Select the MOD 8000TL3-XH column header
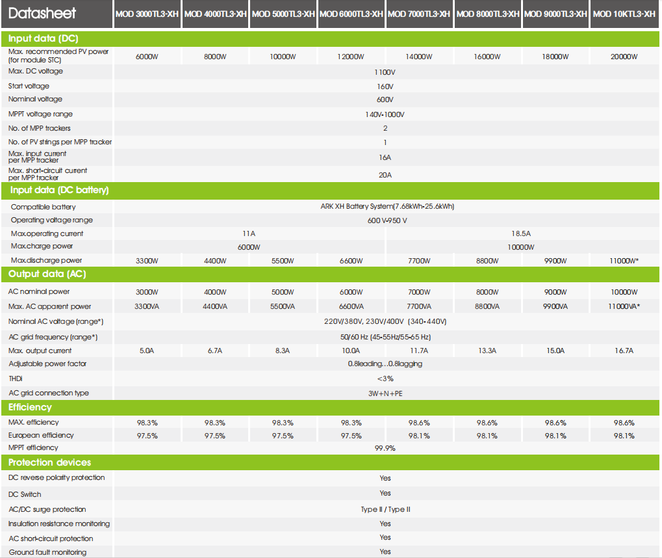 [x=488, y=14]
